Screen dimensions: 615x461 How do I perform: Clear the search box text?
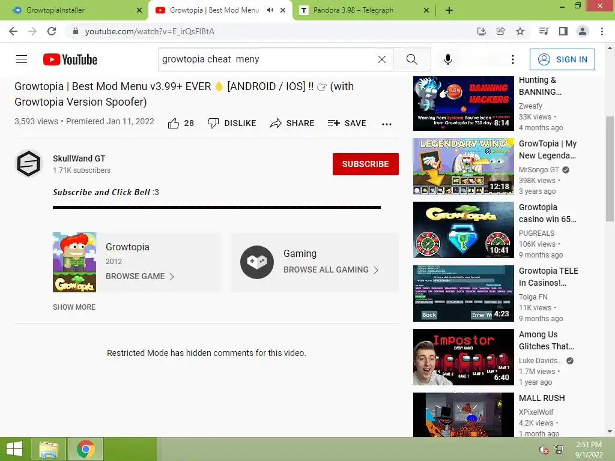[x=381, y=59]
